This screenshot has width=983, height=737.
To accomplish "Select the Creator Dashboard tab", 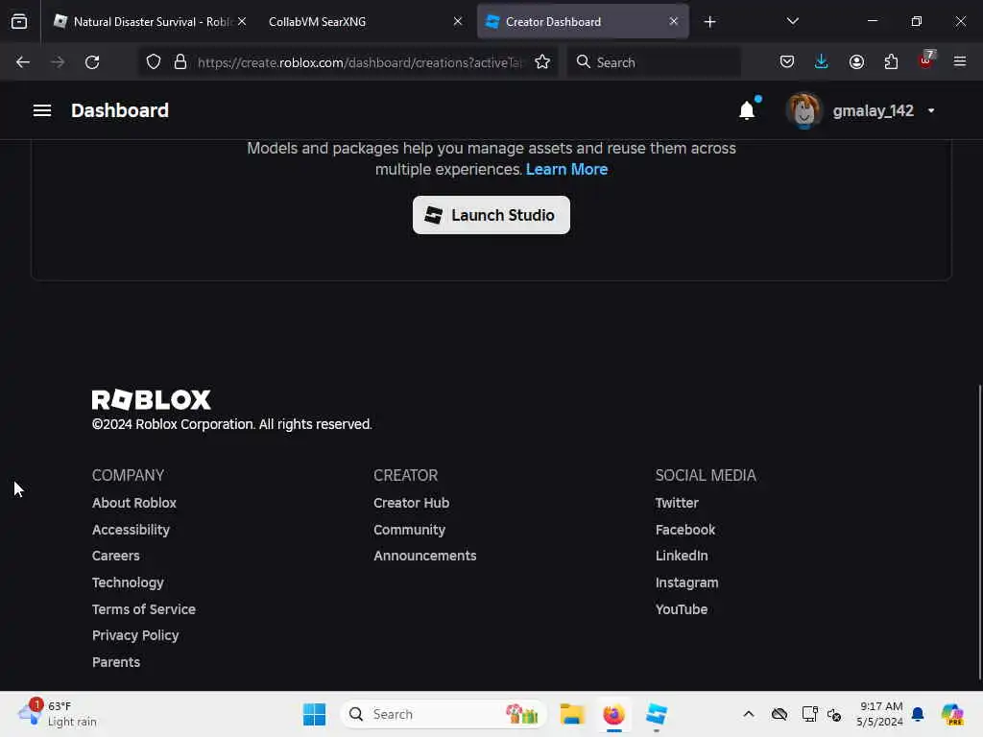I will 583,21.
